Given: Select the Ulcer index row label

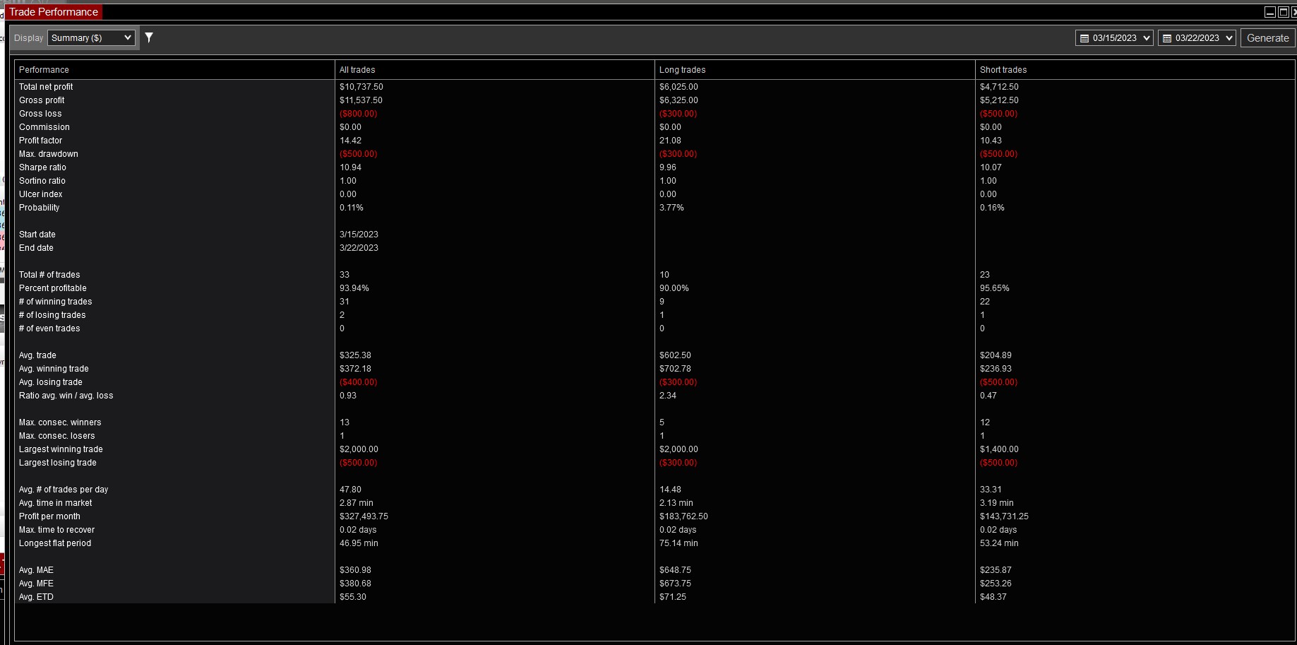Looking at the screenshot, I should click(x=41, y=194).
